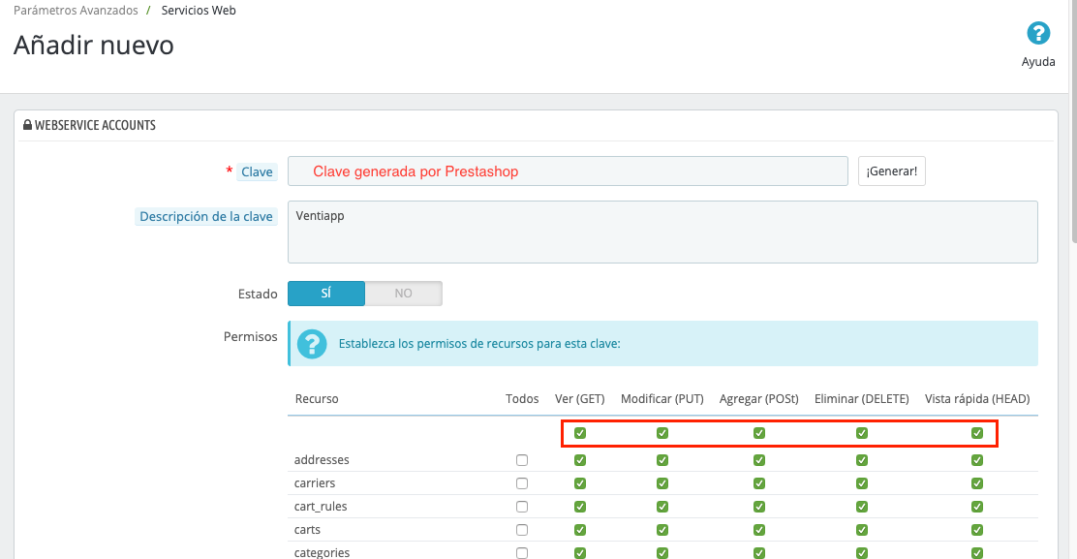Uncheck Vista rápida (HEAD) for carriers
Screen dimensions: 1077x559
click(x=976, y=483)
